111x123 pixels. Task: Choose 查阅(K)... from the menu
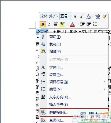(73, 120)
